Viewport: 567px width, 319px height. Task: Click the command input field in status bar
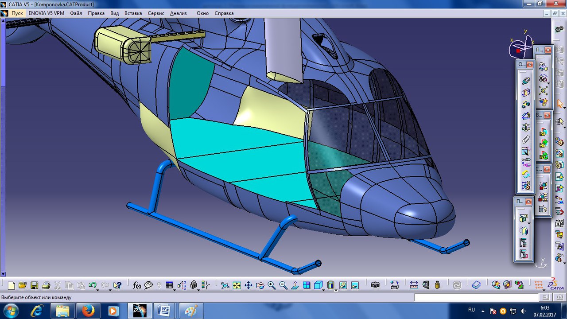(x=477, y=298)
